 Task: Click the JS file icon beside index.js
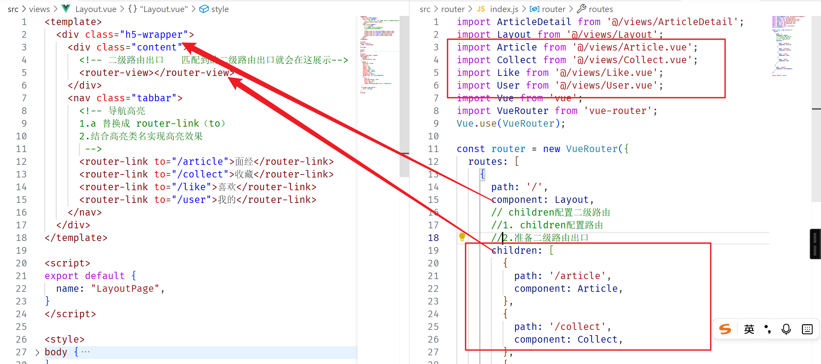[481, 9]
